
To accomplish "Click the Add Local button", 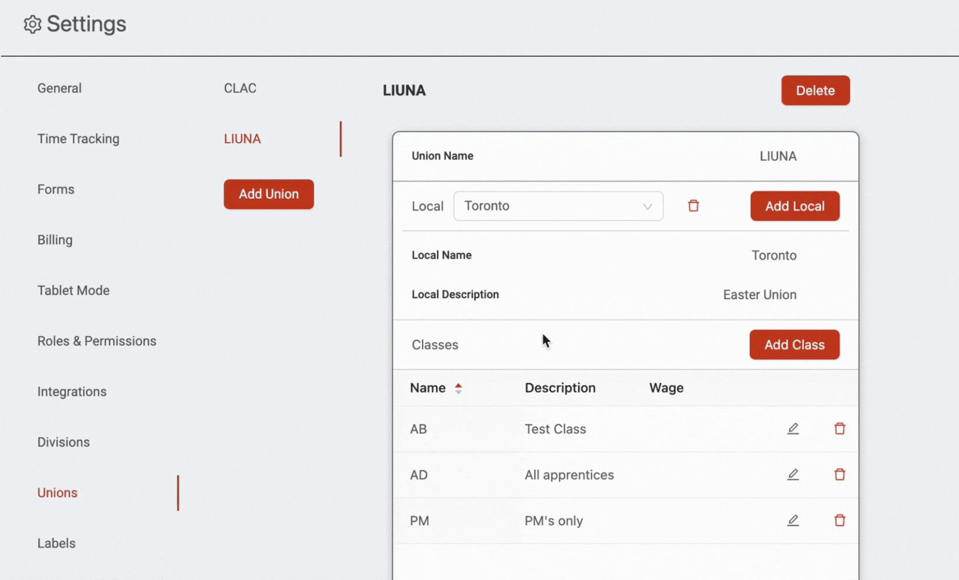I will (x=795, y=206).
